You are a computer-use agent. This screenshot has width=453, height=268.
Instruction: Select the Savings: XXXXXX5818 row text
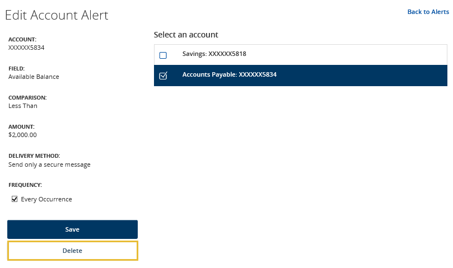point(214,54)
